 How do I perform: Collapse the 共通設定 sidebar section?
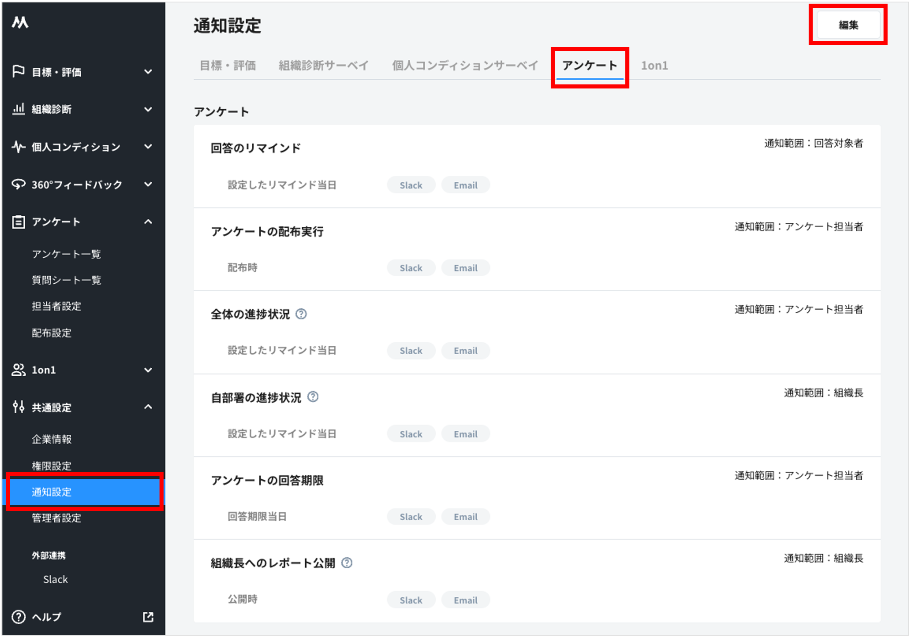coord(148,407)
